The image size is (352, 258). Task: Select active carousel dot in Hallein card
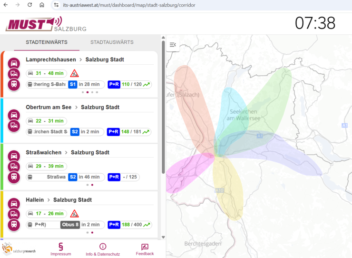pyautogui.click(x=92, y=232)
